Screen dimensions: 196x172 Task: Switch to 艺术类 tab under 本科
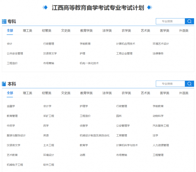tap(145, 93)
